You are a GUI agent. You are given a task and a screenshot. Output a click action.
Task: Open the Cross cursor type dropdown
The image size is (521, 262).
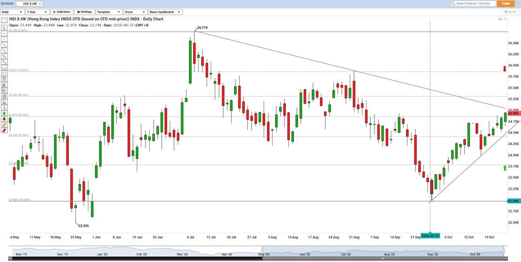point(135,12)
